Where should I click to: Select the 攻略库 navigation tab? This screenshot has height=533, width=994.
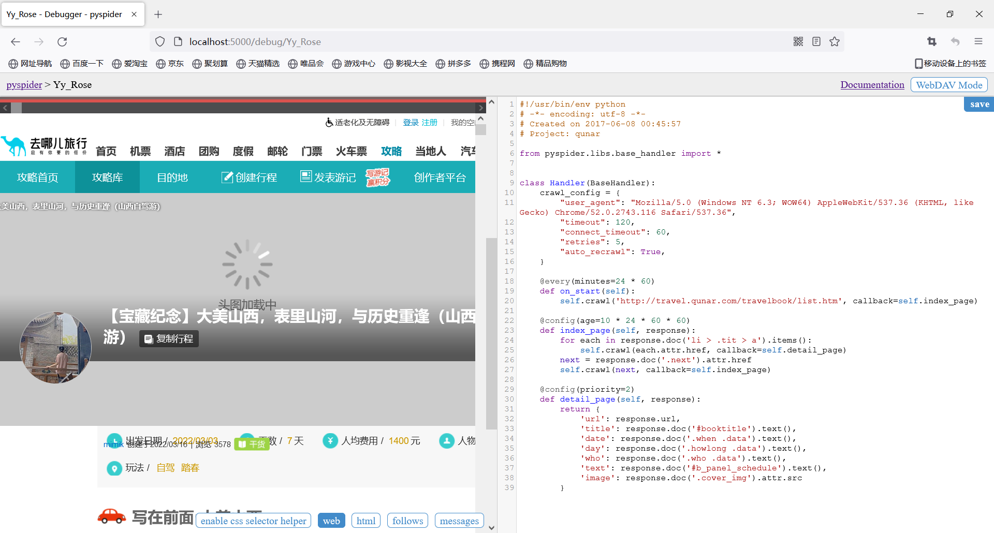point(107,177)
